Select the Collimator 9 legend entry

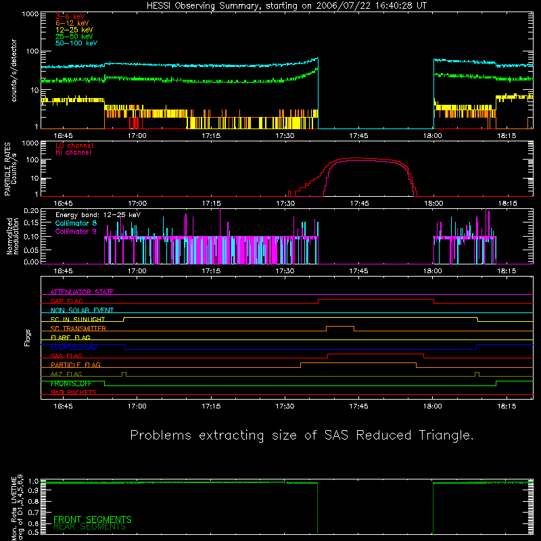point(76,231)
